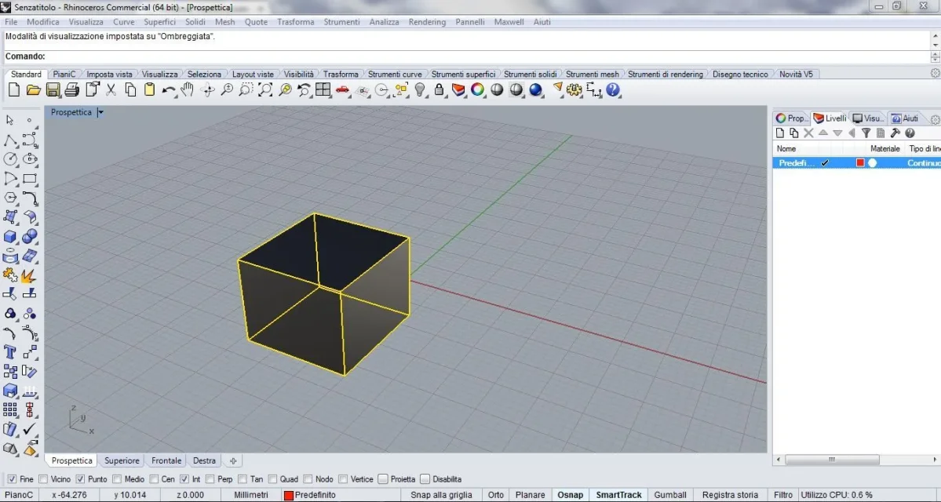Enable the Medio osnap checkbox
This screenshot has width=941, height=502.
click(x=117, y=479)
